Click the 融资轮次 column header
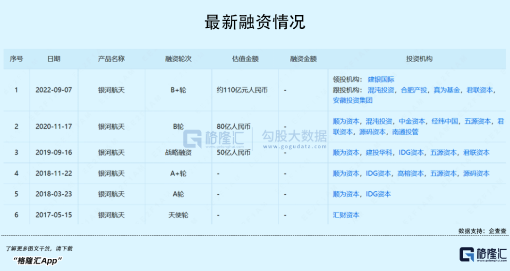This screenshot has width=510, height=271. click(178, 59)
